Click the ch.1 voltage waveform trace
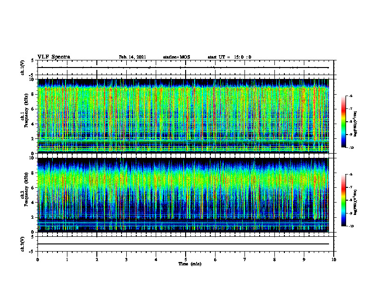This screenshot has width=376, height=291. (x=183, y=68)
